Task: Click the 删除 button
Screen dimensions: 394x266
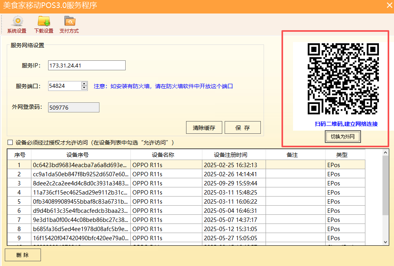Action: pyautogui.click(x=23, y=255)
